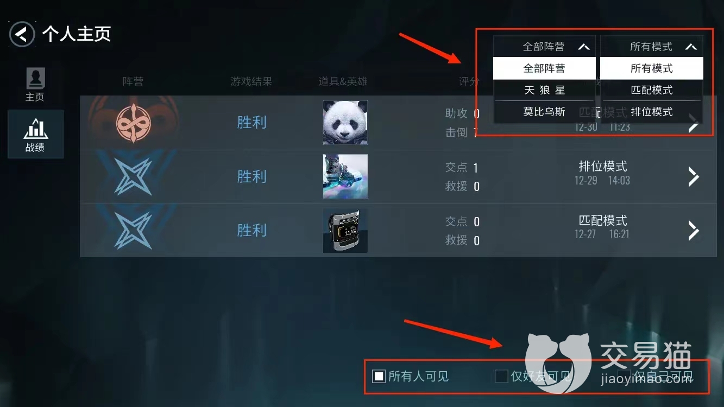Click the sneaker item thumbnail
724x407 pixels.
click(x=345, y=177)
